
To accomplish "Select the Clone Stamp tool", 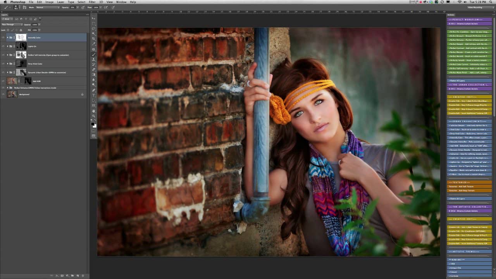I will click(93, 59).
